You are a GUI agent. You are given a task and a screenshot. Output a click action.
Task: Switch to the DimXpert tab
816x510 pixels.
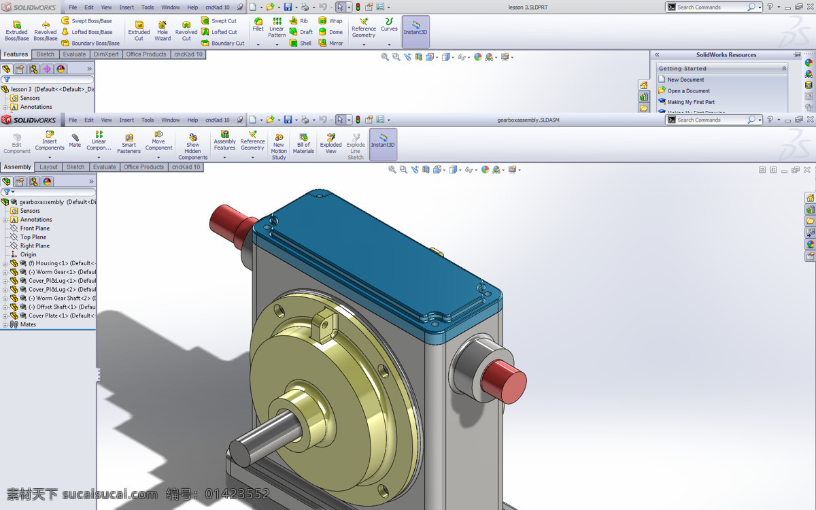[106, 54]
